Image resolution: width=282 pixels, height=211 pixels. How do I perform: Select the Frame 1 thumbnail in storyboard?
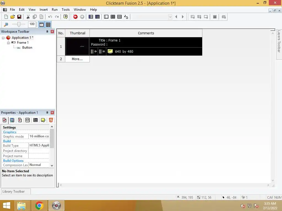point(77,46)
